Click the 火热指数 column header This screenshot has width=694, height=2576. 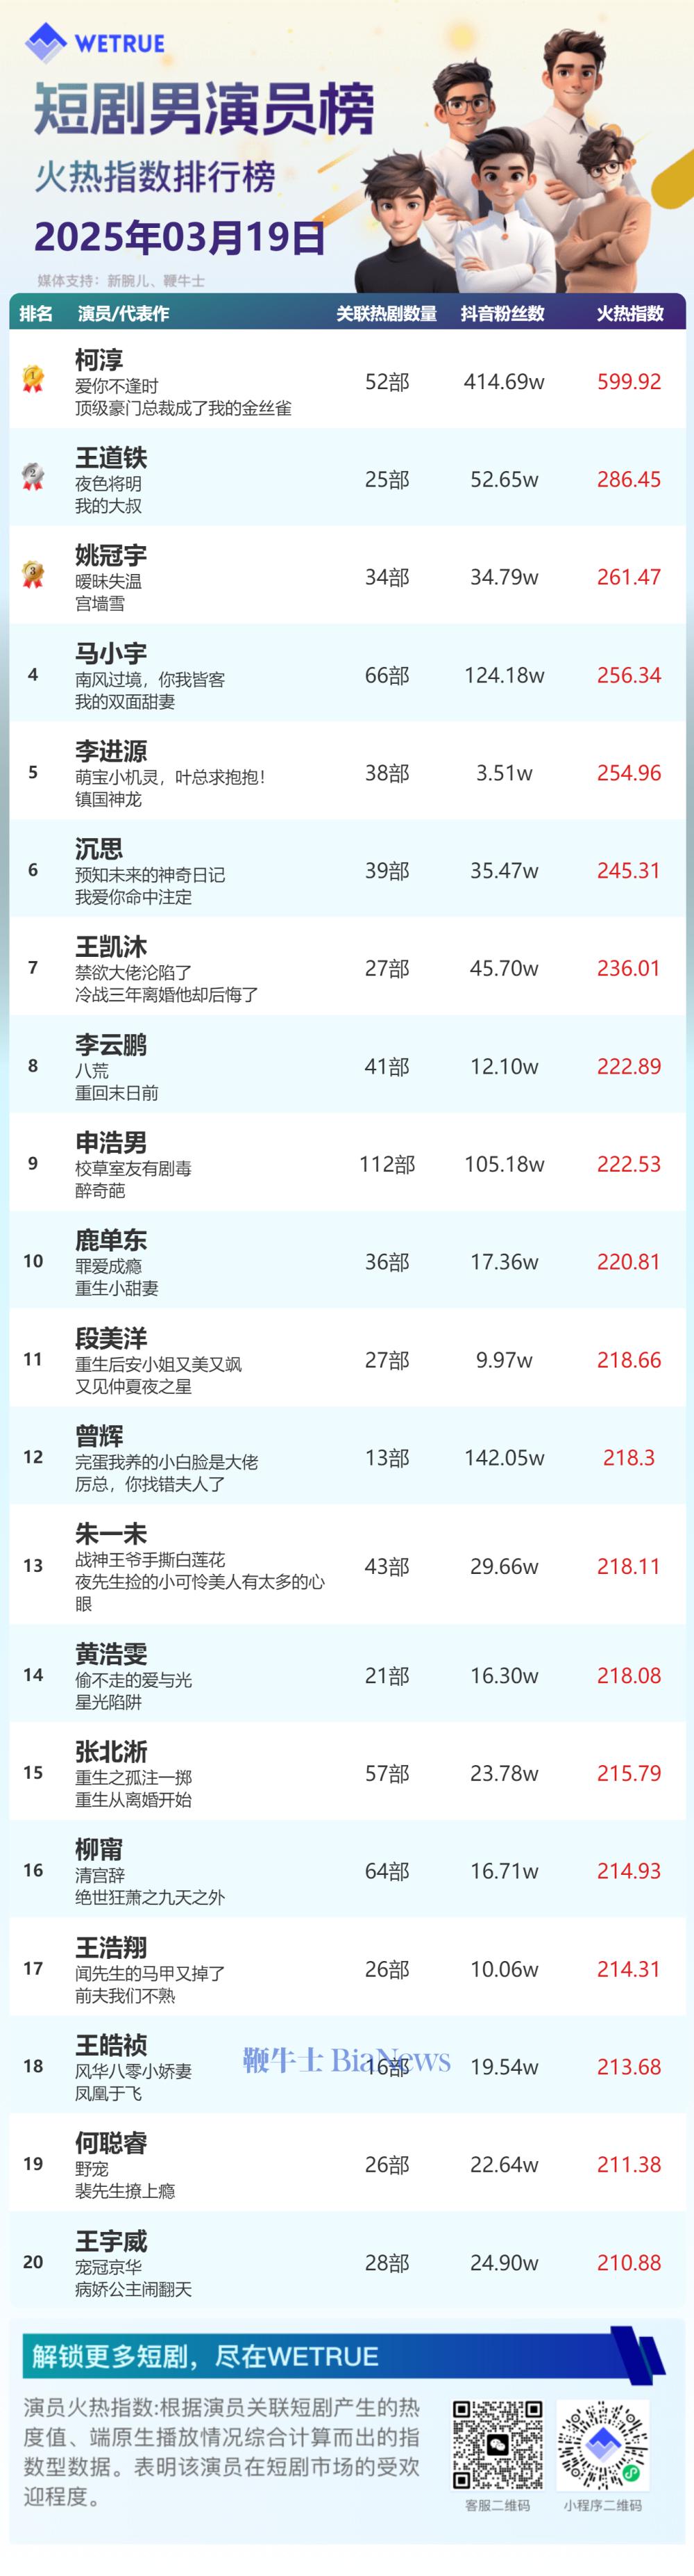[x=630, y=313]
